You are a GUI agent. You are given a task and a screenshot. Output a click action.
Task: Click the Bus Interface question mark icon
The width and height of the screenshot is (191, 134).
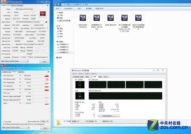click(47, 28)
